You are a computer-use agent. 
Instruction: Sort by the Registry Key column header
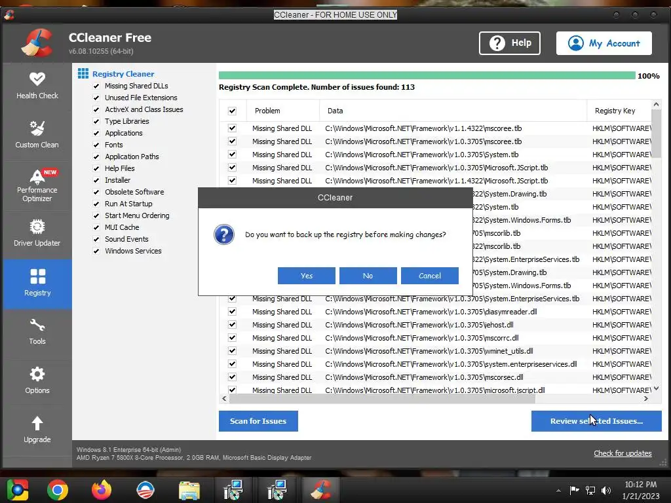[619, 111]
